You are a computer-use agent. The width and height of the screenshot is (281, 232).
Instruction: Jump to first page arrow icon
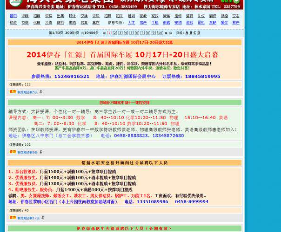104,33
